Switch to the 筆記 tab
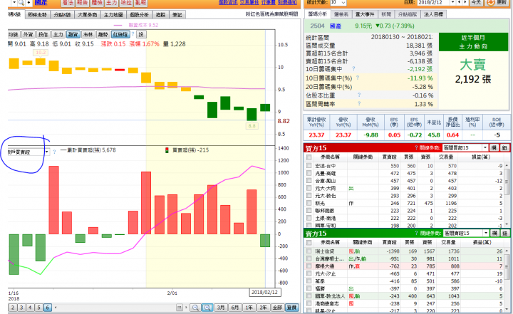This screenshot has height=314, width=513. point(177,15)
